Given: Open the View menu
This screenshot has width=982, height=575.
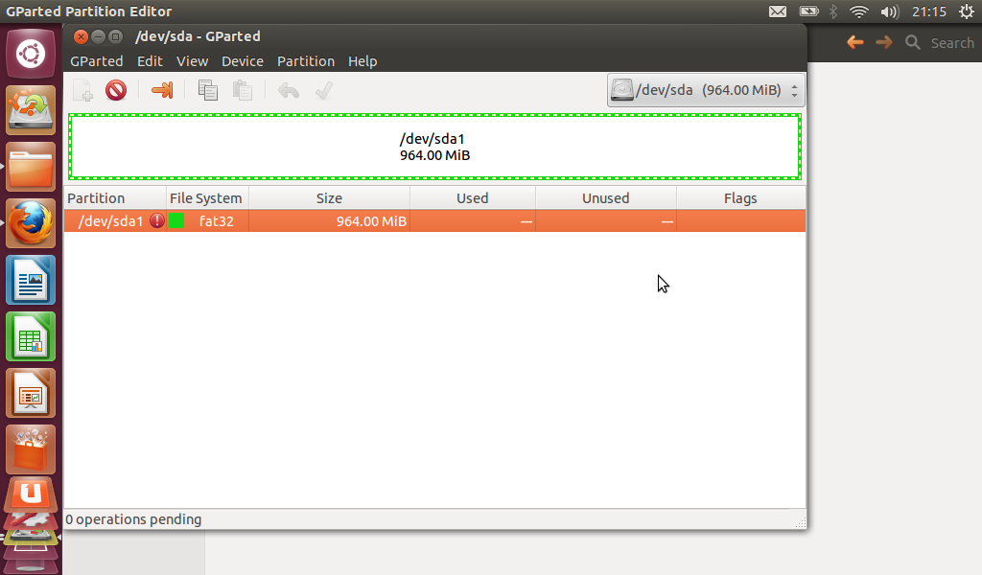Looking at the screenshot, I should 192,61.
